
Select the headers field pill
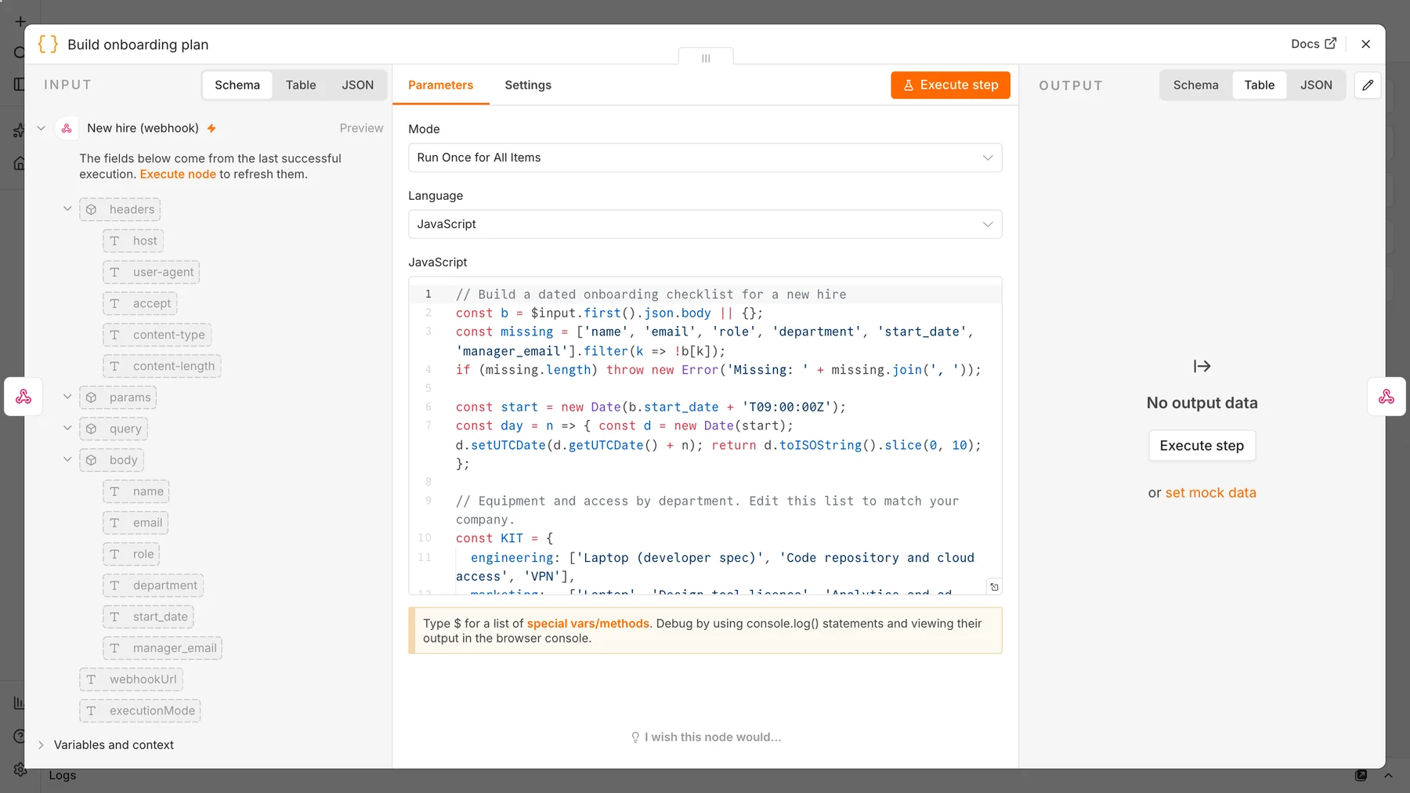(x=120, y=209)
